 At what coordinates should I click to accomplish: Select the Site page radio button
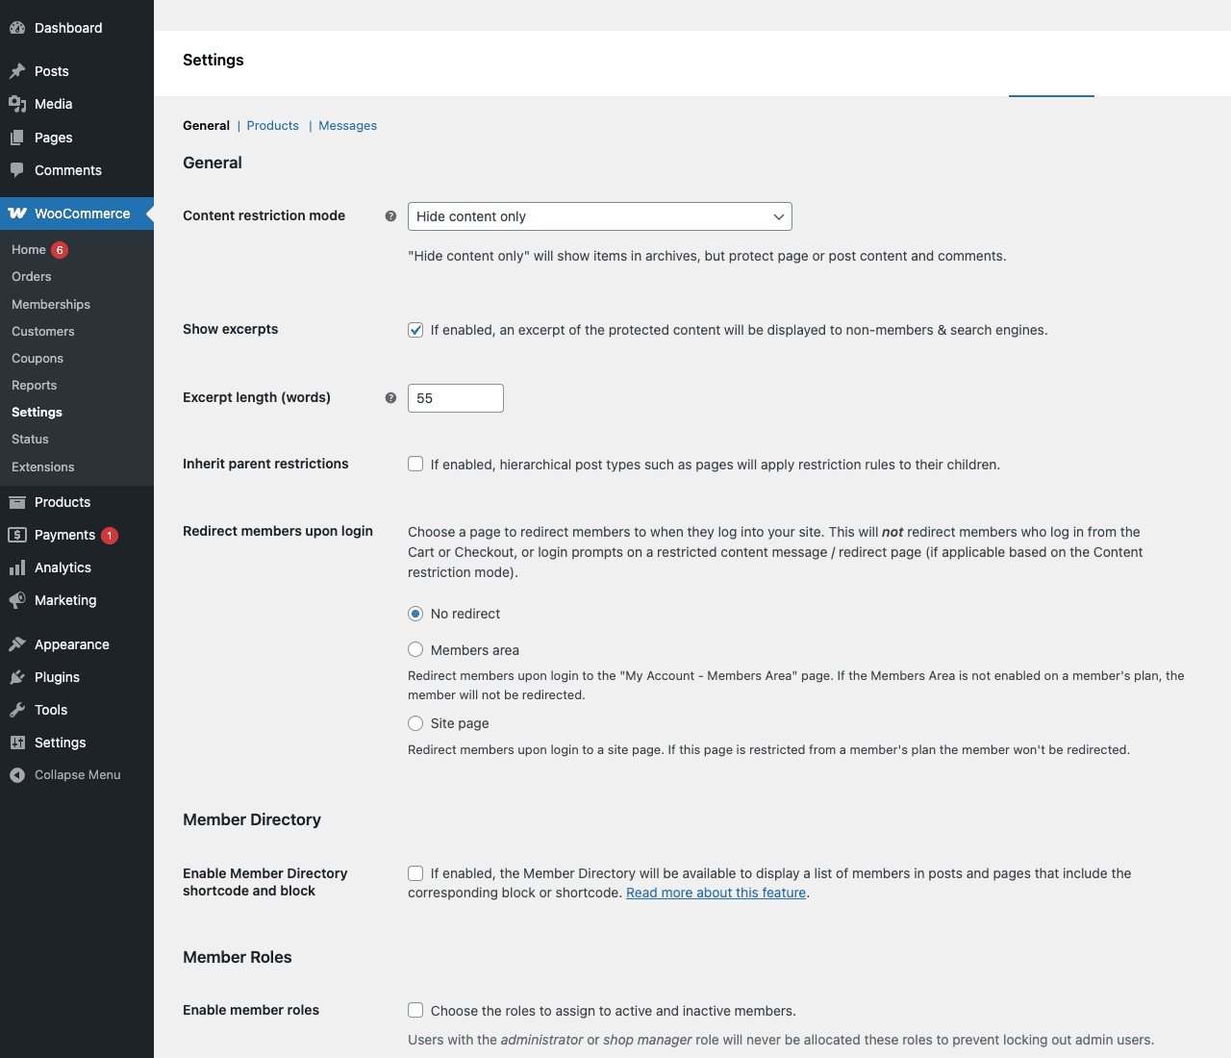(x=415, y=723)
